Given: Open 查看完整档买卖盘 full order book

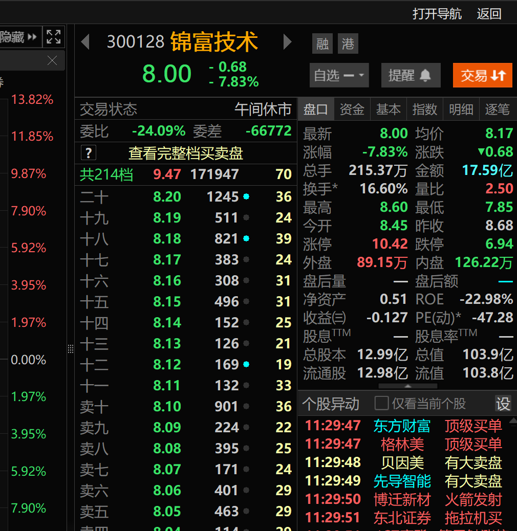Looking at the screenshot, I should point(186,153).
